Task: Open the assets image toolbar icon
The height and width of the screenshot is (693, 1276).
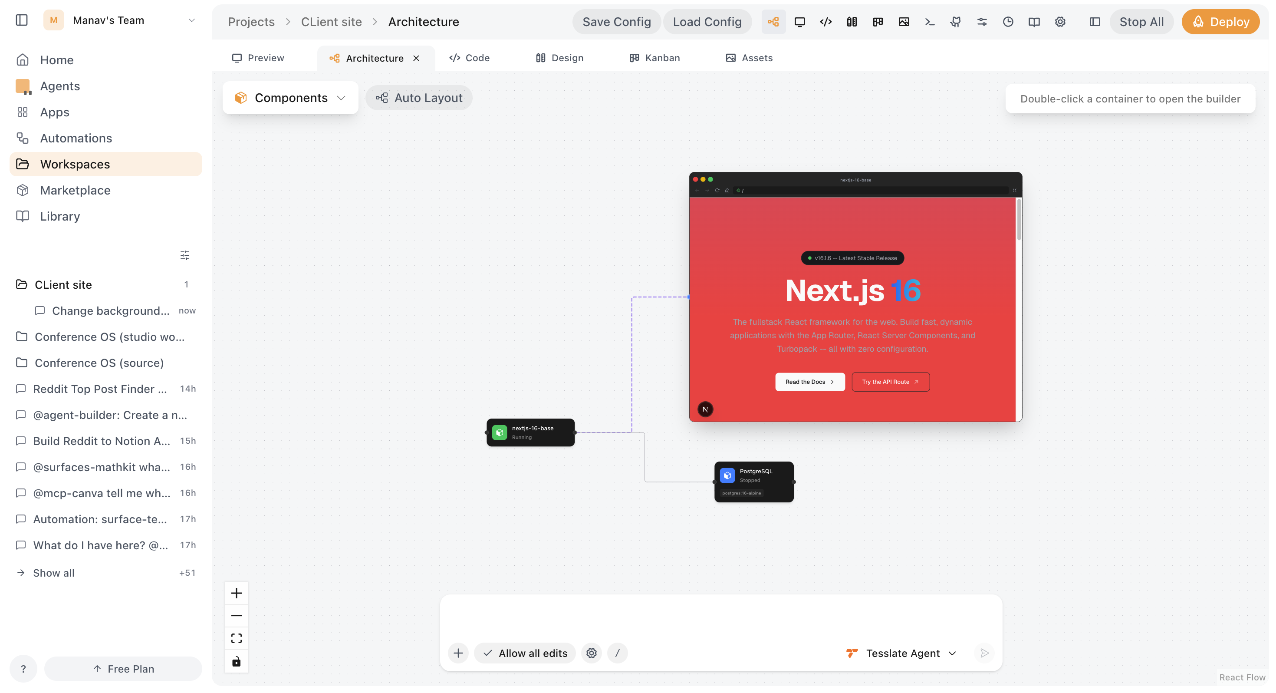Action: click(904, 22)
